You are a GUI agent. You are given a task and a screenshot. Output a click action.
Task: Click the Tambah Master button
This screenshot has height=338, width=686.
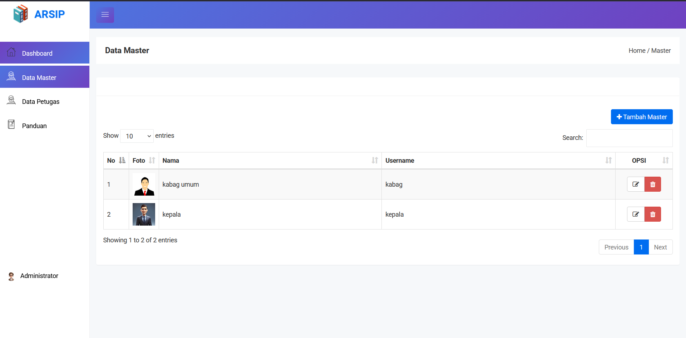point(642,117)
